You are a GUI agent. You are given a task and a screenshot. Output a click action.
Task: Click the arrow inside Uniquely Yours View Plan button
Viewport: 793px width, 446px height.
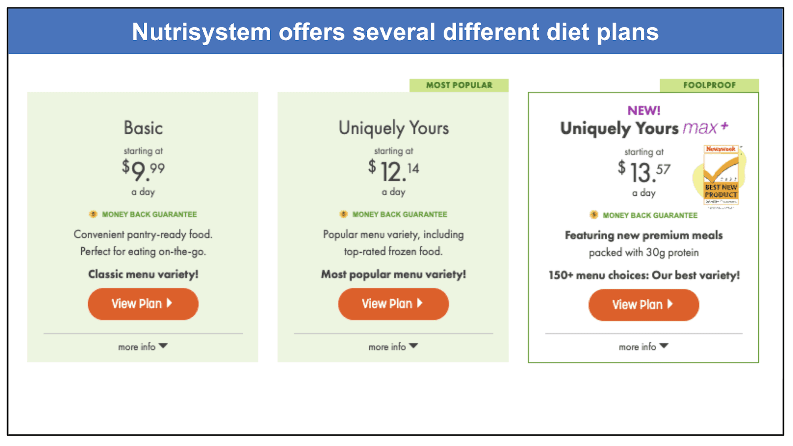click(x=420, y=304)
